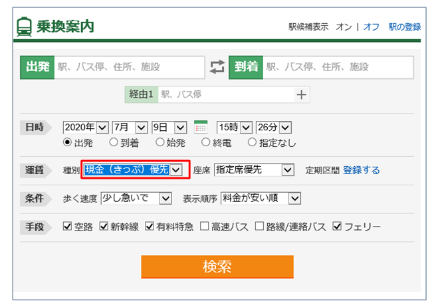Open the 現金(きっぷ)優先 fare type dropdown

coord(133,169)
